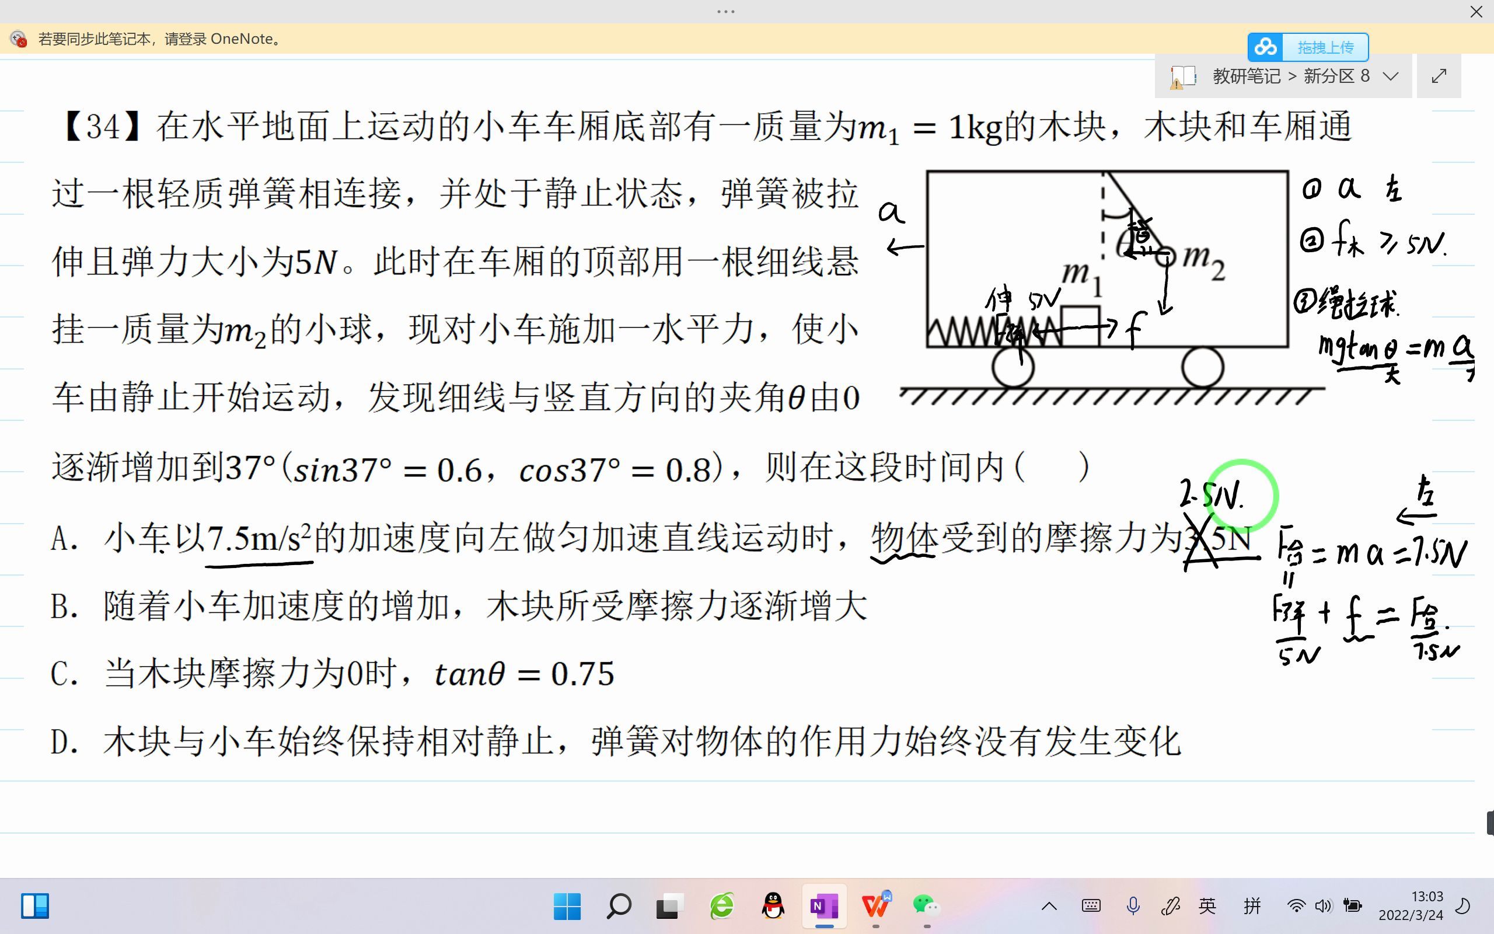Open WPS Office on taskbar
Viewport: 1494px width, 934px height.
point(876,905)
